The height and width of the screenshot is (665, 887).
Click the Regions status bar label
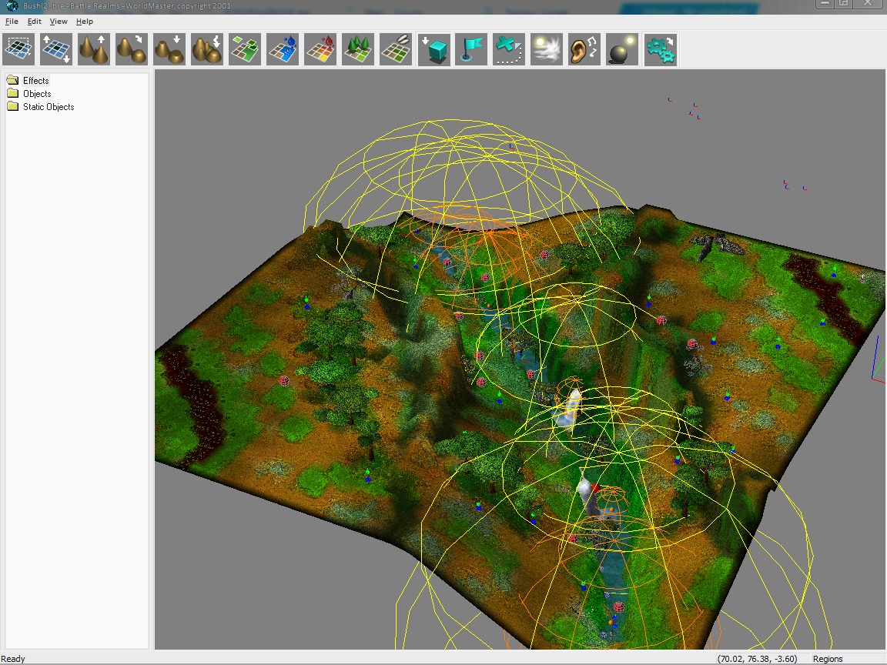(828, 659)
